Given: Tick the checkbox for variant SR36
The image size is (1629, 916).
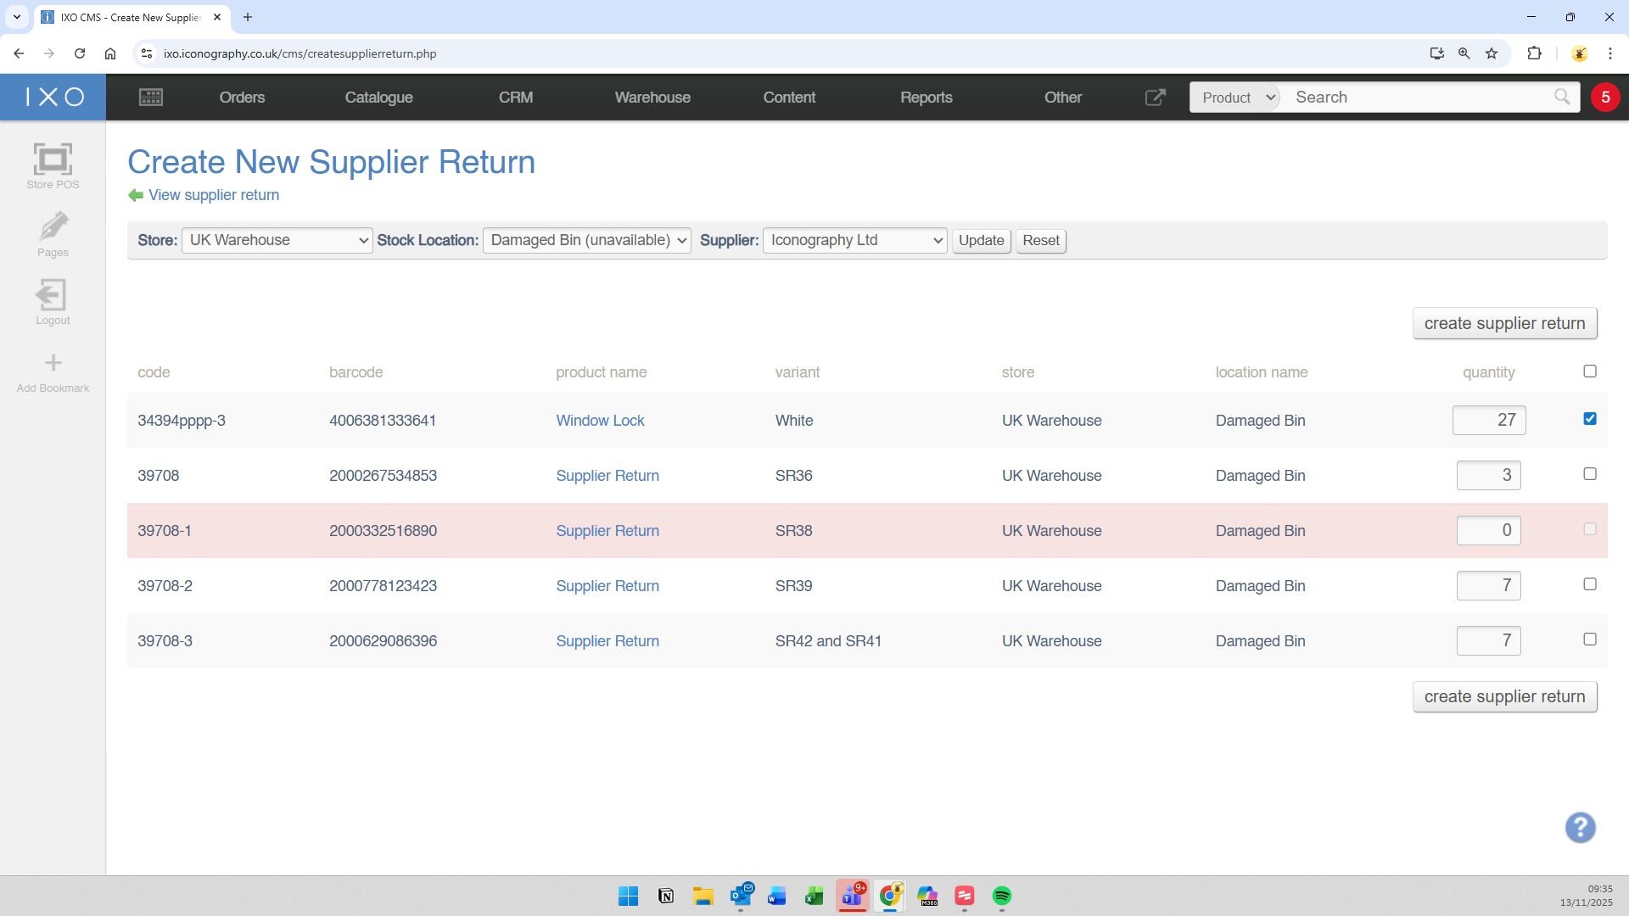Looking at the screenshot, I should pos(1590,474).
